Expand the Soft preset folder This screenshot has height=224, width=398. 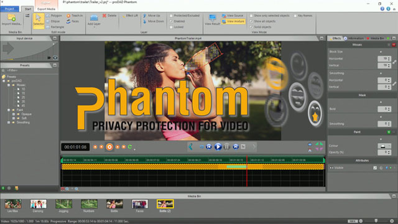[x=14, y=118]
